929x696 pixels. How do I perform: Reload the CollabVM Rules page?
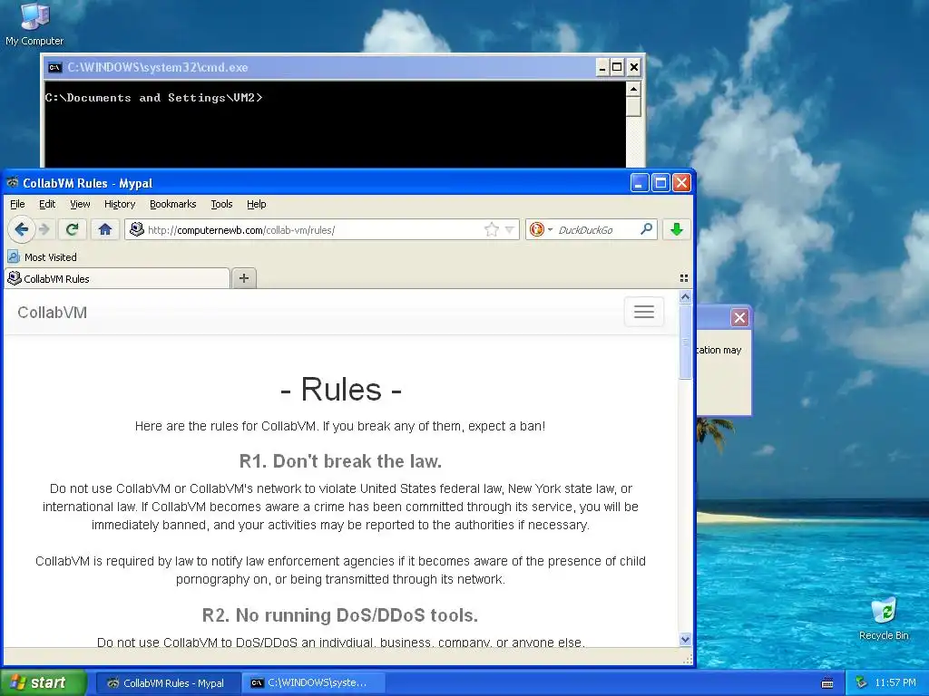point(73,229)
